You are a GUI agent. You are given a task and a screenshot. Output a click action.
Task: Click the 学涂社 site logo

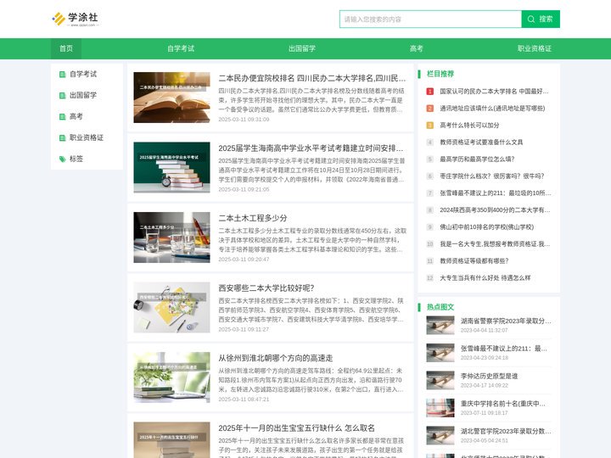[x=76, y=19]
